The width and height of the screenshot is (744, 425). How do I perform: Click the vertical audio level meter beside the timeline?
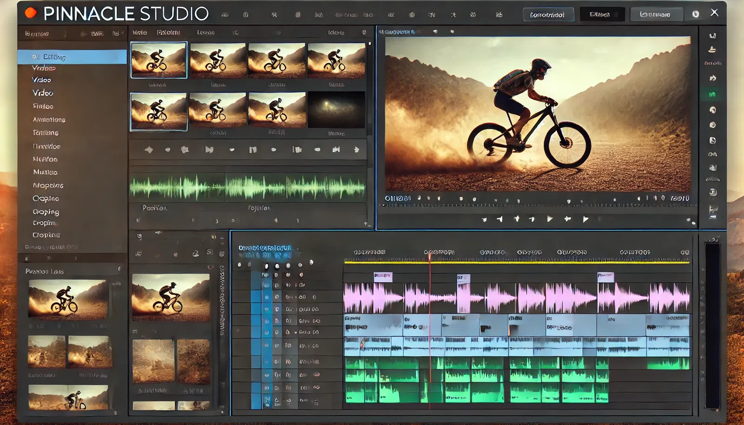point(712,325)
